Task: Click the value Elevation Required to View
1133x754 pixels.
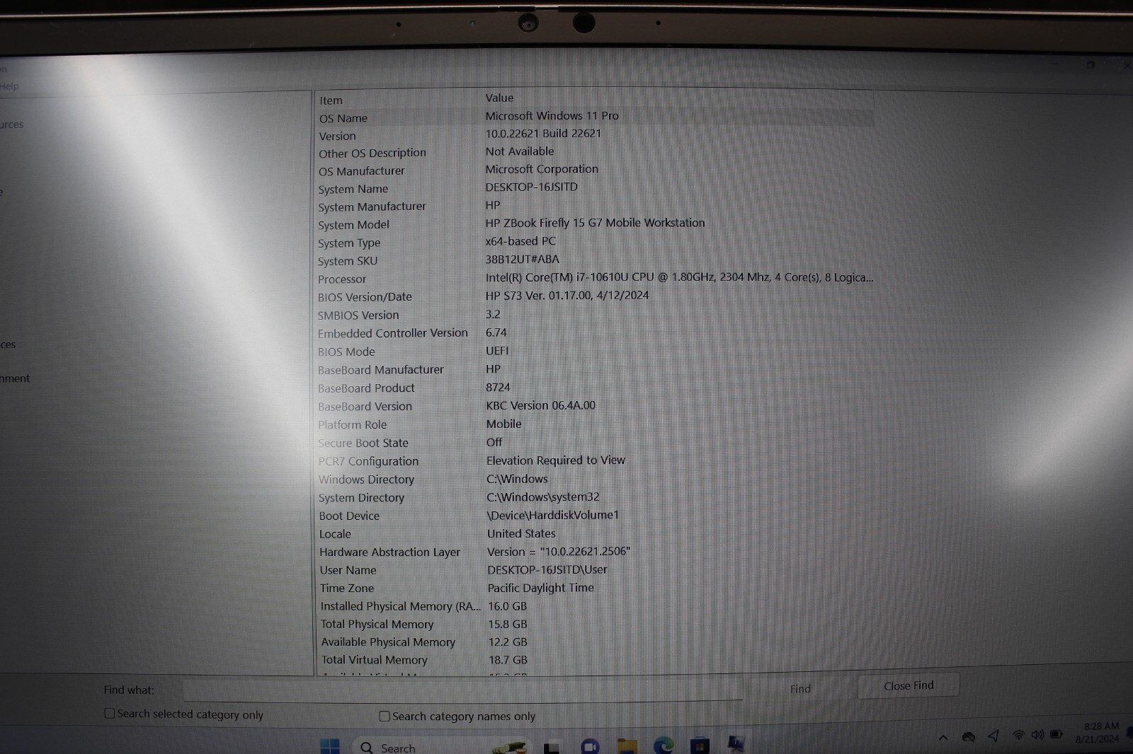Action: (556, 460)
